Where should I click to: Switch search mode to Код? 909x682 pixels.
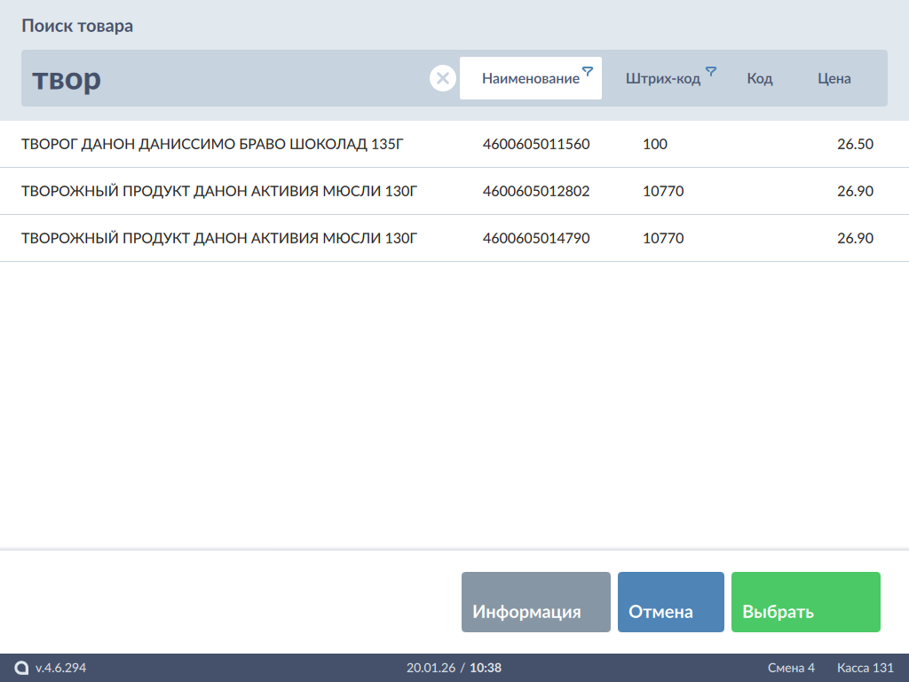coord(760,78)
